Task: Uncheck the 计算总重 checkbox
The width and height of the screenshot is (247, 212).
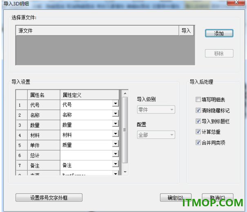Action: click(198, 132)
